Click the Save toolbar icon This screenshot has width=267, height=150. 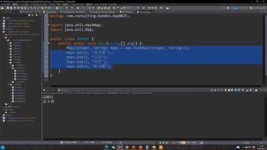pyautogui.click(x=8, y=8)
